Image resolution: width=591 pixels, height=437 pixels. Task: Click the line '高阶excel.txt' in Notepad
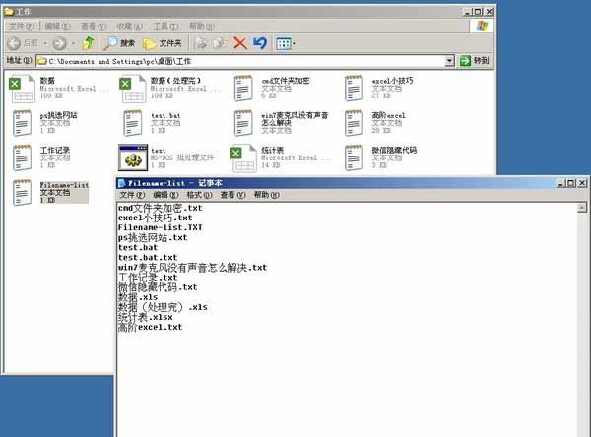150,327
